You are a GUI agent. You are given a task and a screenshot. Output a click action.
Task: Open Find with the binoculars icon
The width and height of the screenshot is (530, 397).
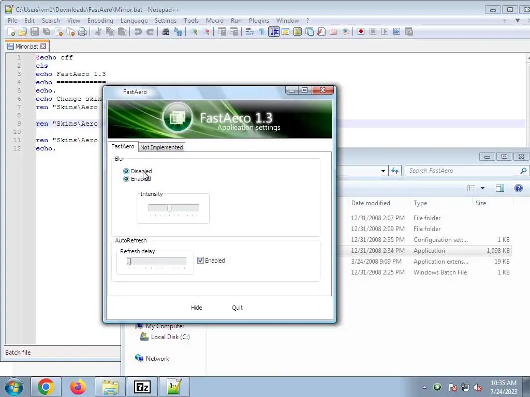tap(166, 32)
